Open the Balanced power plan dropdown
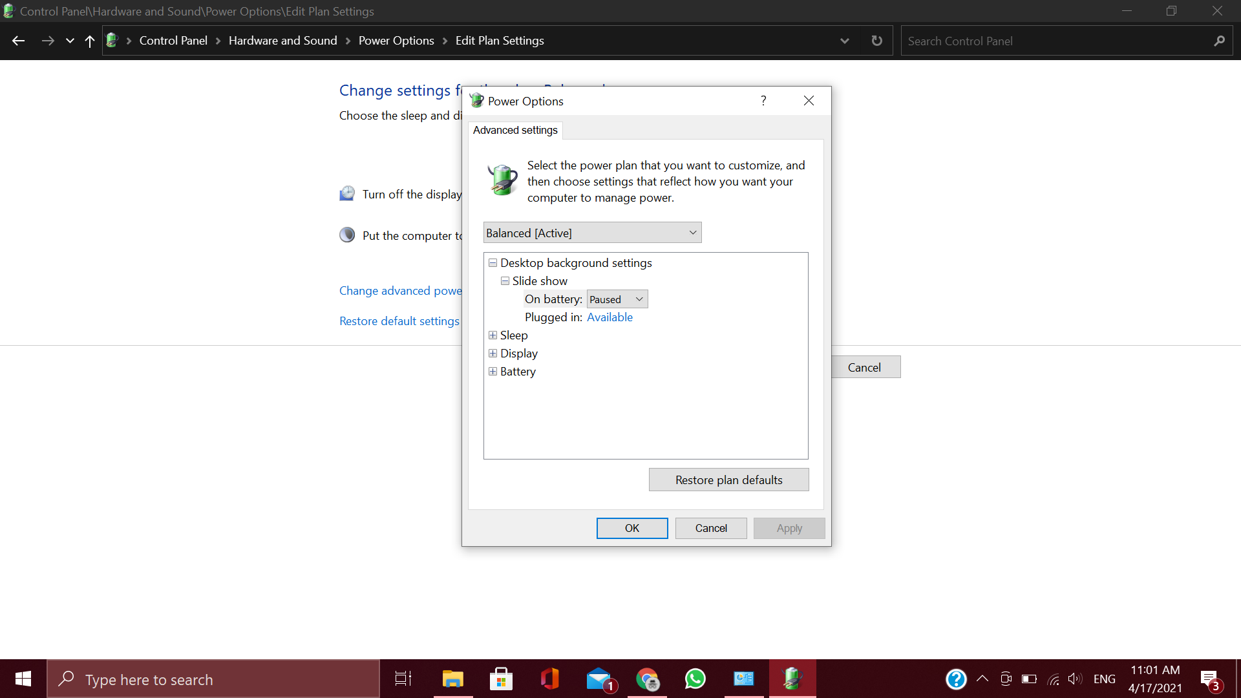The image size is (1241, 698). click(x=592, y=233)
